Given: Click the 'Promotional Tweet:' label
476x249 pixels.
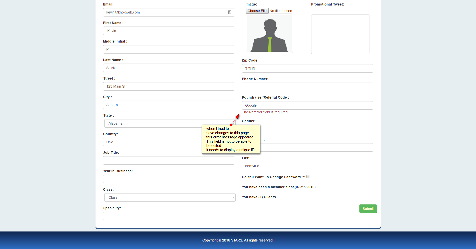Looking at the screenshot, I should (x=328, y=4).
